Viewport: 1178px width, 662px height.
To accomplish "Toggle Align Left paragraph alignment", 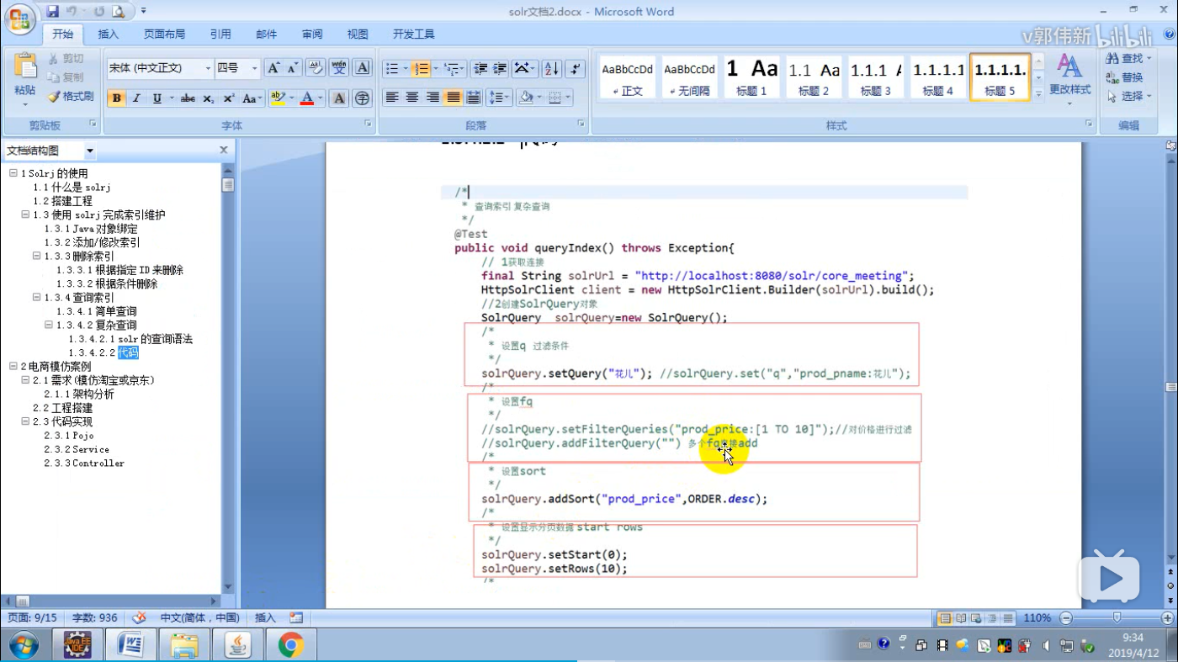I will (391, 98).
